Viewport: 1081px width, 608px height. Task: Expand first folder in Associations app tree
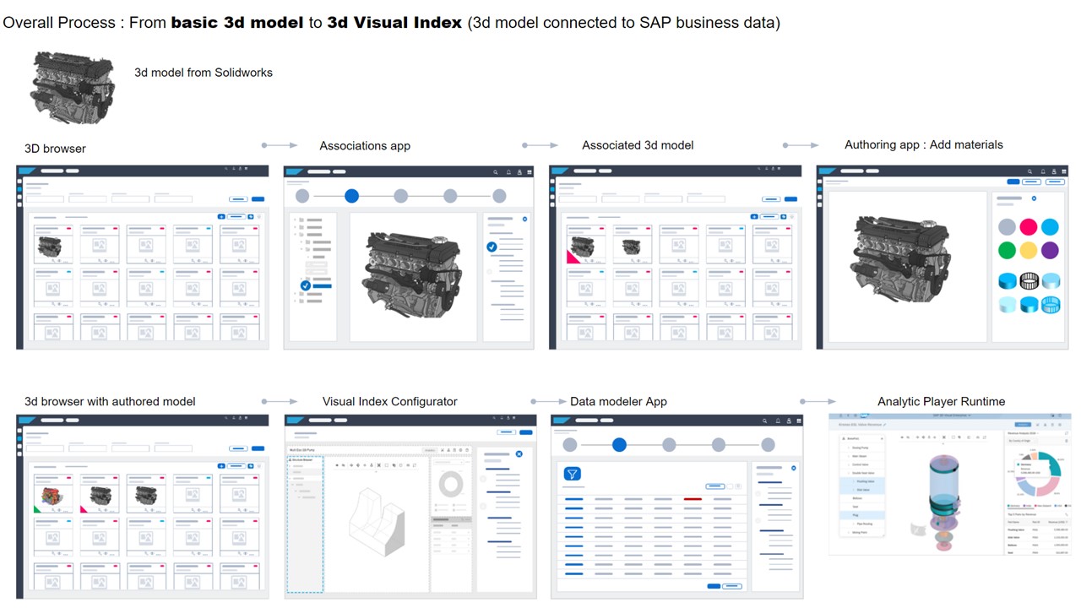tap(296, 220)
